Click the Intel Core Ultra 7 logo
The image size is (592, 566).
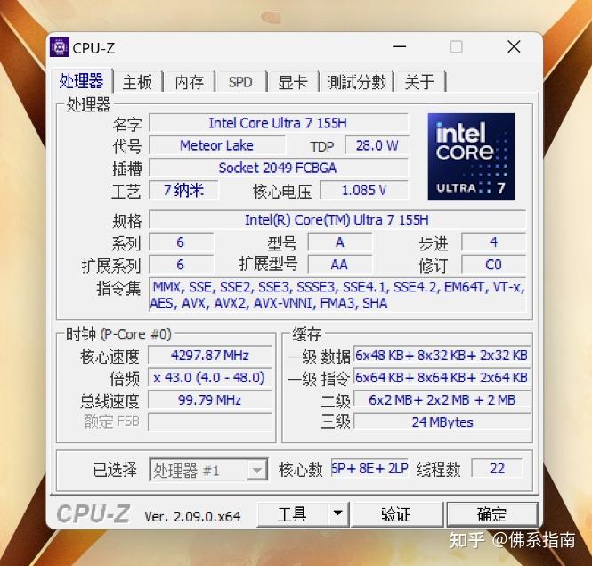(x=471, y=156)
